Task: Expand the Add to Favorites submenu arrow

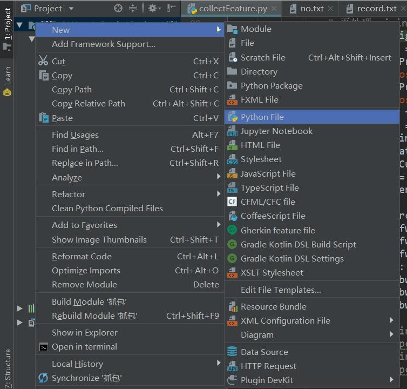Action: pyautogui.click(x=219, y=225)
